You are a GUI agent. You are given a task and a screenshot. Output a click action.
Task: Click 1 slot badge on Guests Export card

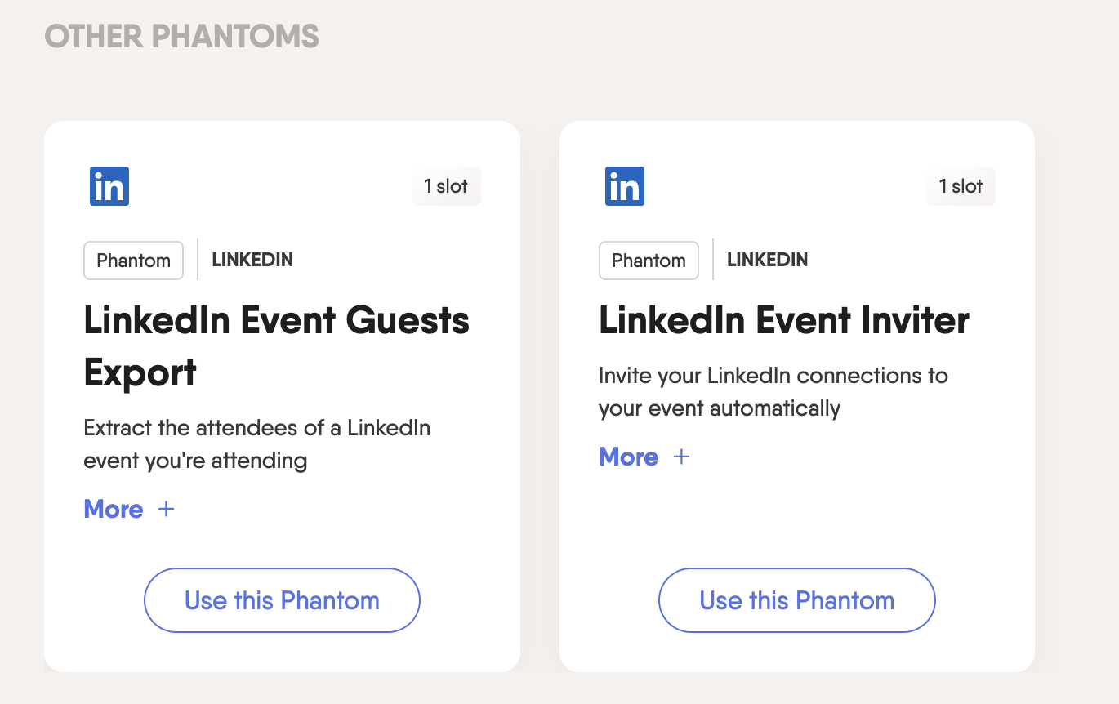pyautogui.click(x=446, y=186)
